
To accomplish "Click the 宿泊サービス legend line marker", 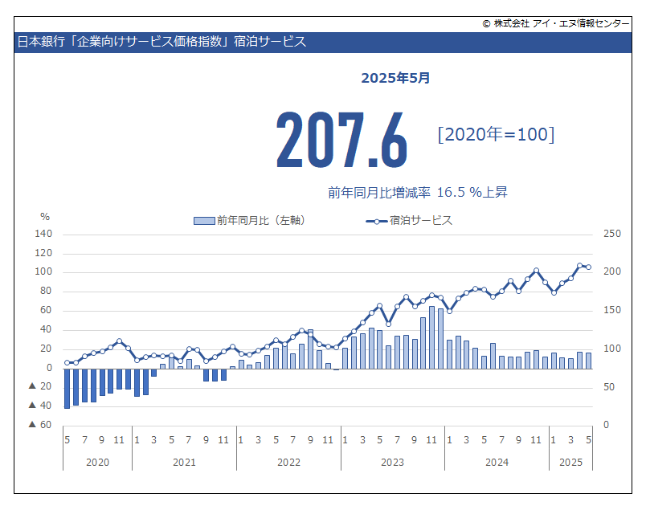I will [377, 222].
